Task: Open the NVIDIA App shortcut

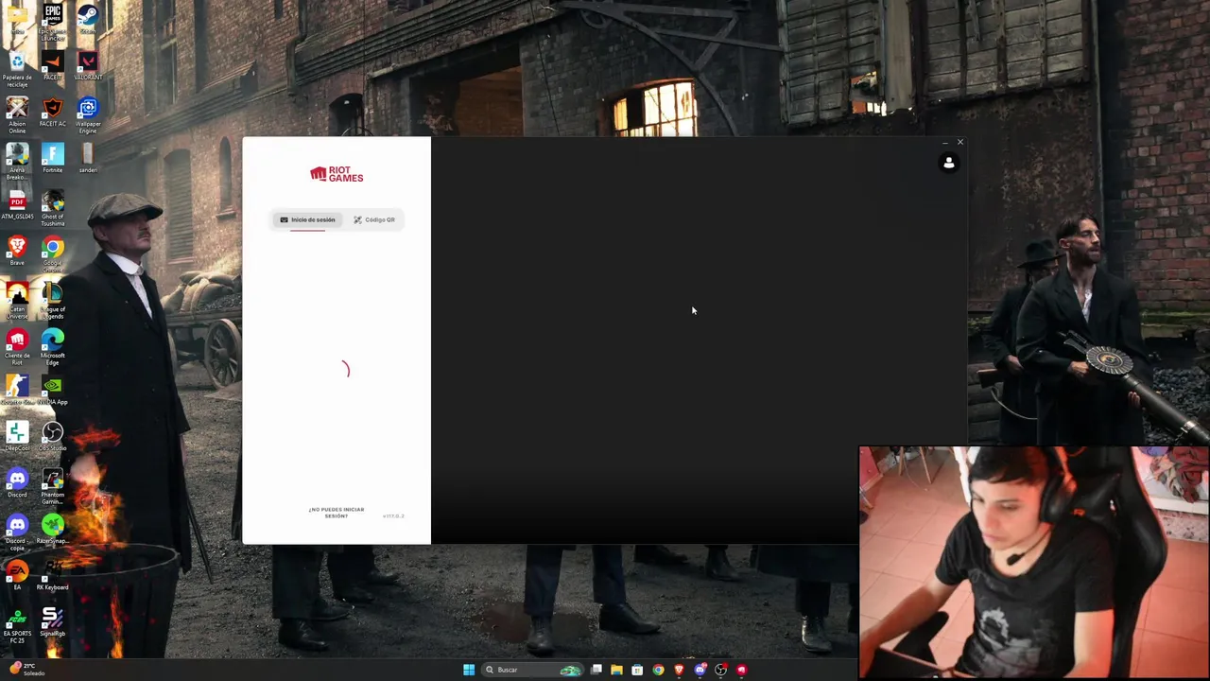Action: pyautogui.click(x=53, y=389)
